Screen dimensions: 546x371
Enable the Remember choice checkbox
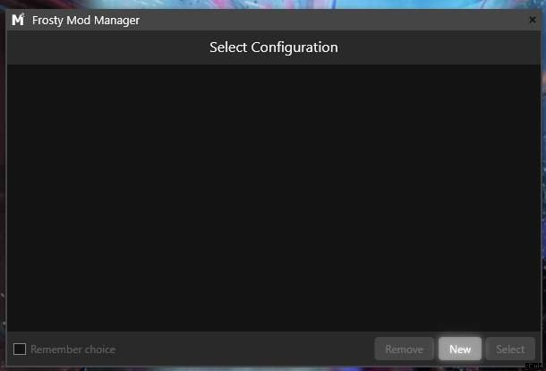[20, 349]
